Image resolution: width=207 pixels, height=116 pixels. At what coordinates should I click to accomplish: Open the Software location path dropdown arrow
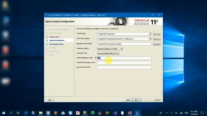pyautogui.click(x=150, y=39)
